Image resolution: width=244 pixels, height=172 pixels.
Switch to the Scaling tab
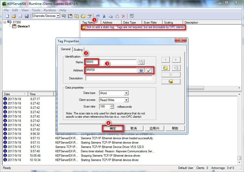coord(78,49)
